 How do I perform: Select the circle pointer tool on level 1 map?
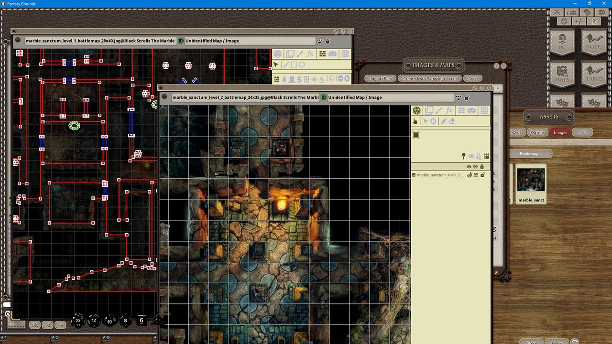point(302,64)
